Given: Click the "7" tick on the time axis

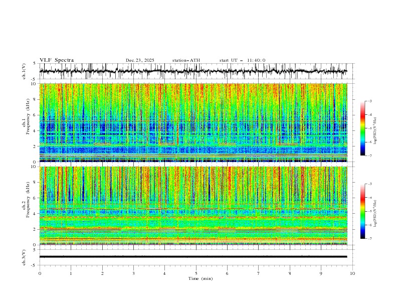Looking at the screenshot, I should pos(259,273).
